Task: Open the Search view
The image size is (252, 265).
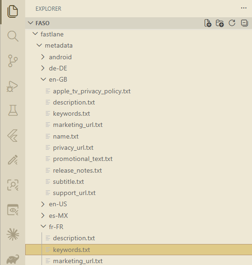Action: pos(13,36)
